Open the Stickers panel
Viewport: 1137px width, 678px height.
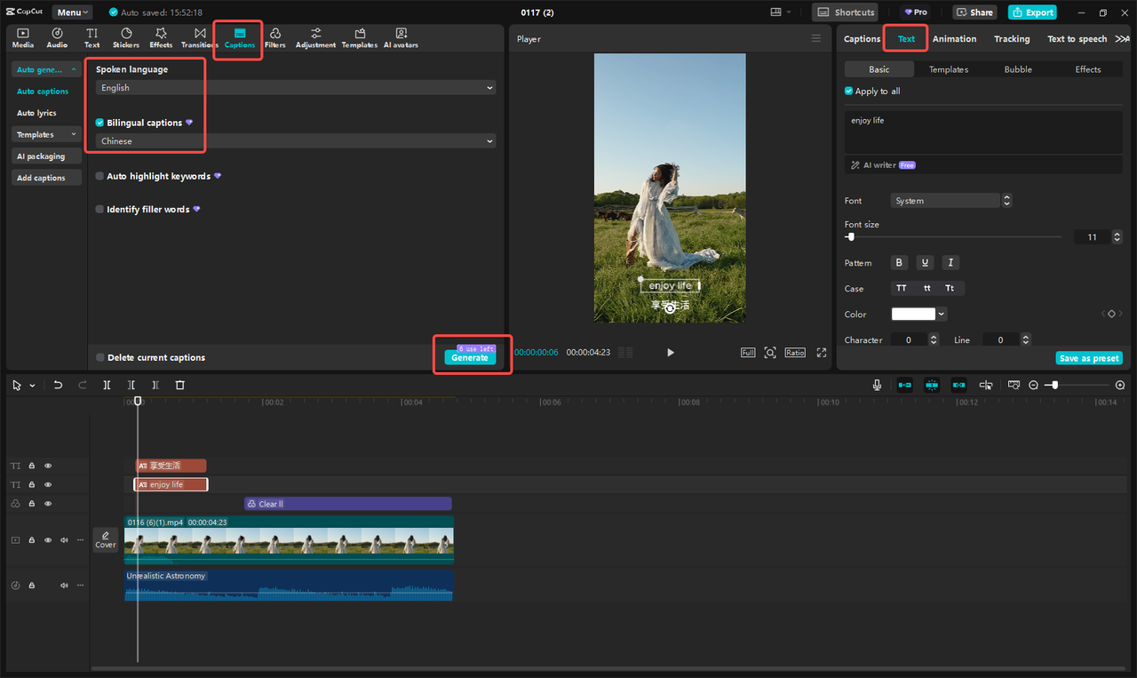[x=125, y=37]
